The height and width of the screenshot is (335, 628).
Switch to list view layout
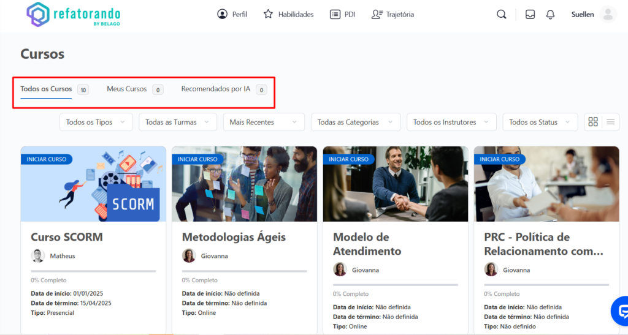click(610, 122)
